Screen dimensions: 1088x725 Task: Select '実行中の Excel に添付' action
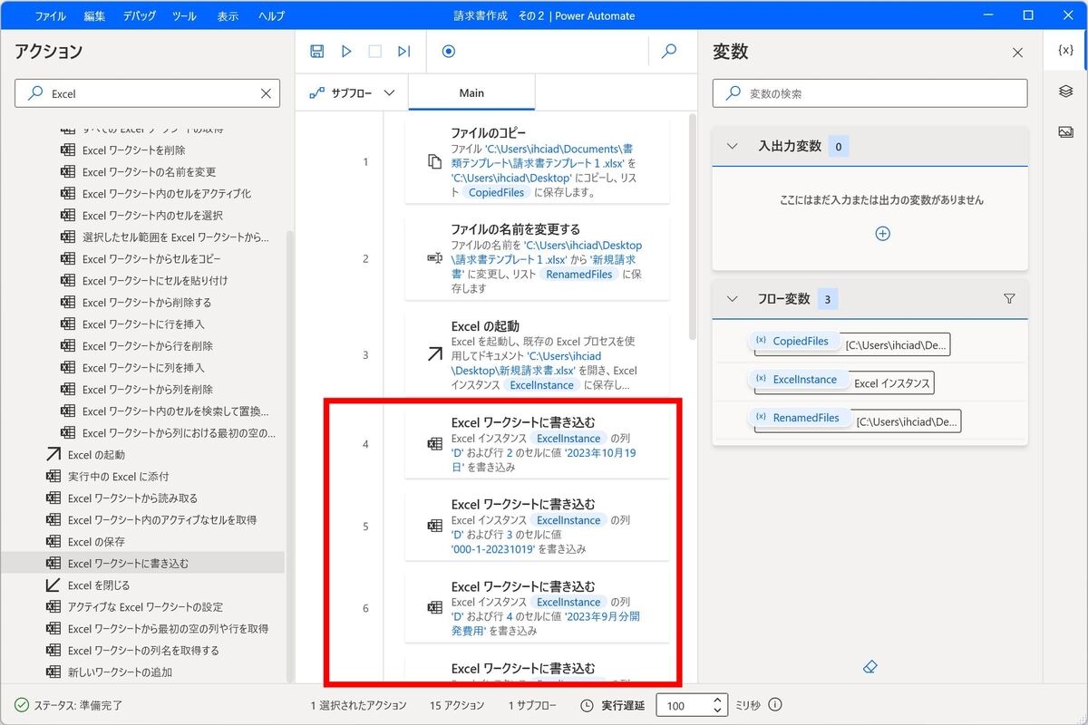[x=118, y=477]
